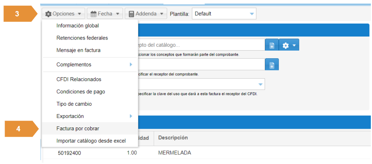Select Mensaje en factura option
This screenshot has height=164, width=372.
[x=78, y=50]
